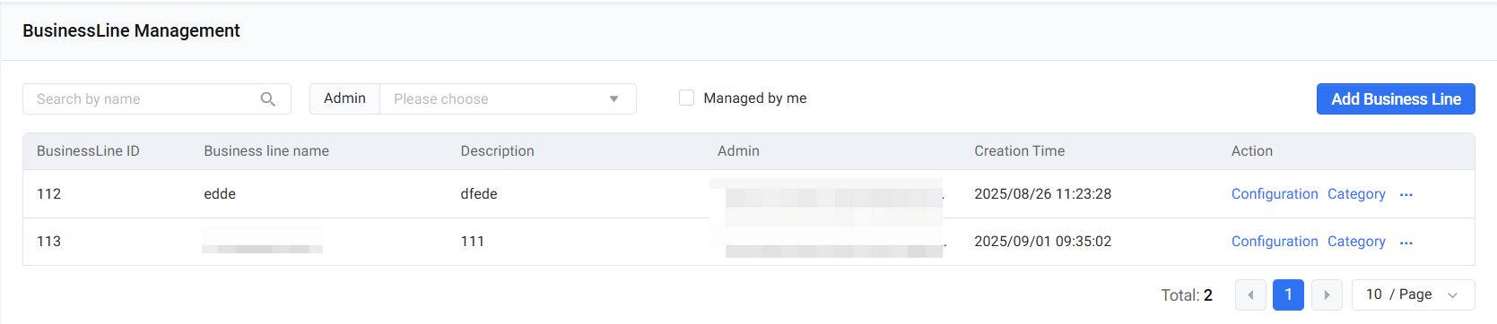Viewport: 1497px width, 324px height.
Task: Click the Admin dropdown caret arrow
Action: pyautogui.click(x=614, y=99)
